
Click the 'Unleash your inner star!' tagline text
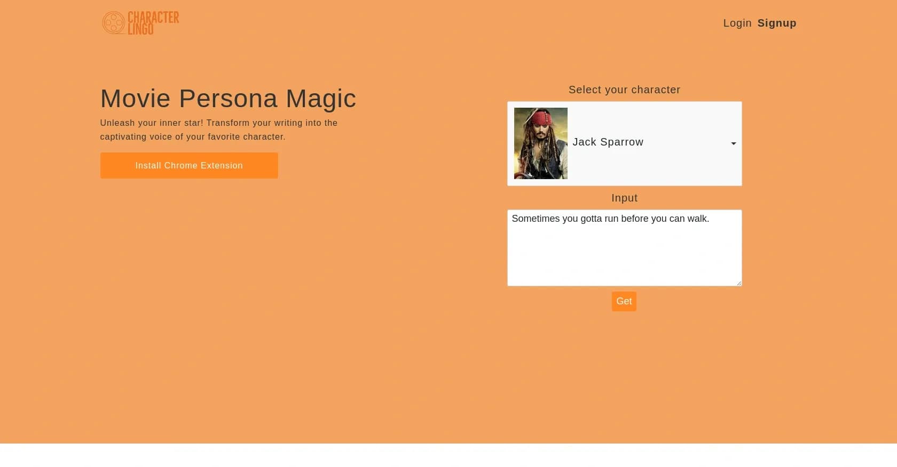219,130
